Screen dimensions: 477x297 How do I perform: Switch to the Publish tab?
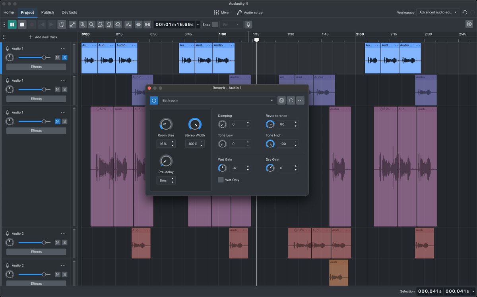point(48,12)
